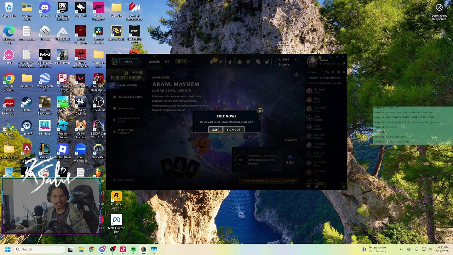Open Apex Legends desktop shortcut

tap(27, 153)
